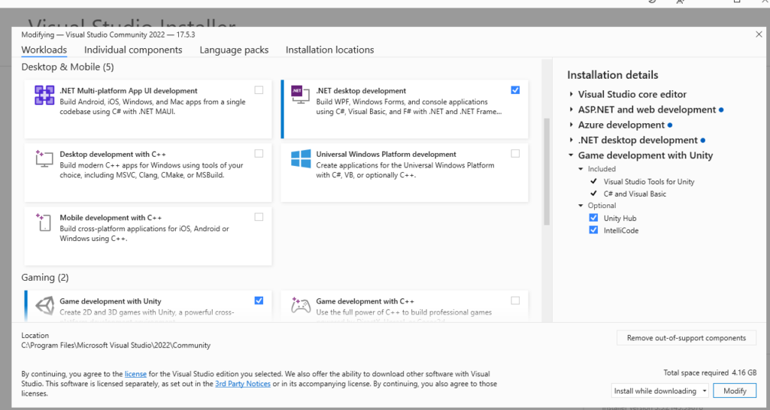
Task: Expand Visual Studio core editor details
Action: 571,94
